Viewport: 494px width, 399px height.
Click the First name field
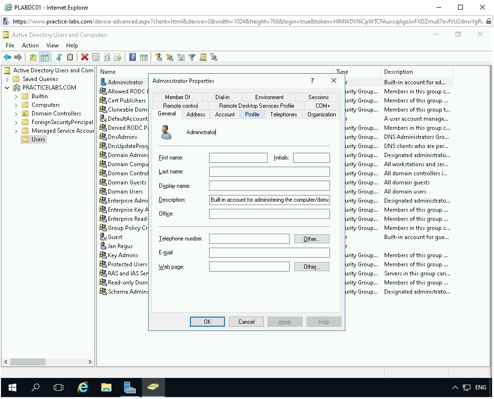click(238, 158)
